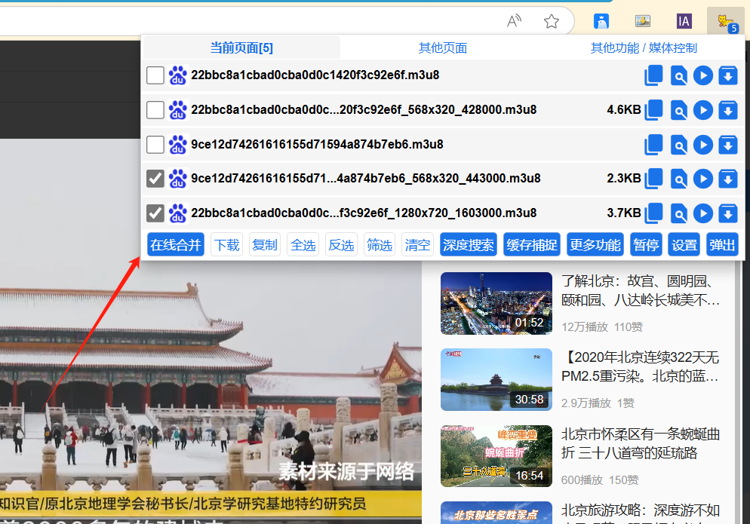Open 2020年北京连续322天无PM2.5重污染 video title
Screen dimensions: 750x524
click(641, 366)
